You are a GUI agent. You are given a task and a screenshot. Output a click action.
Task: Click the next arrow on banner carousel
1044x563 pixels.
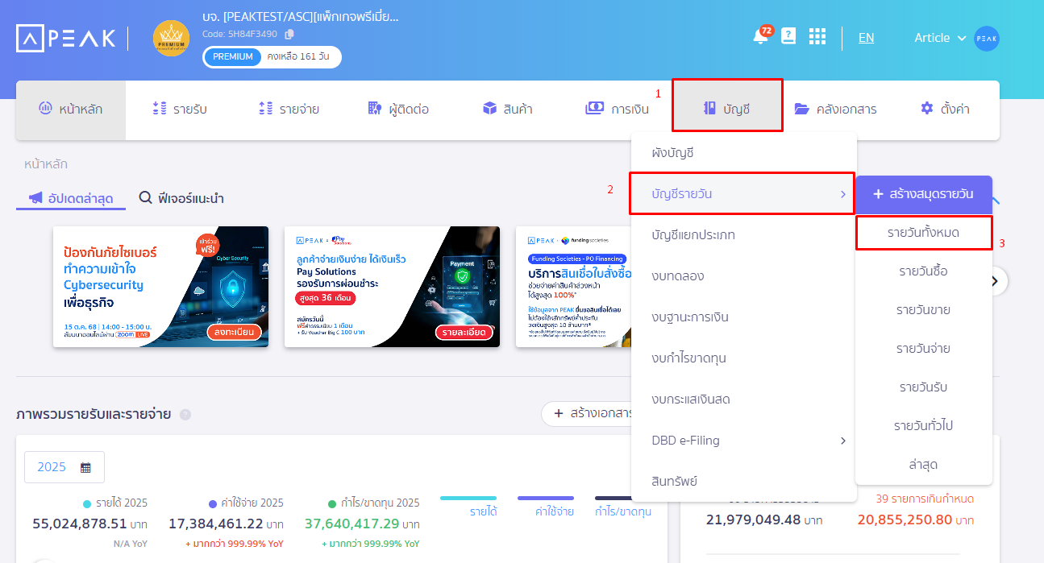coord(995,281)
